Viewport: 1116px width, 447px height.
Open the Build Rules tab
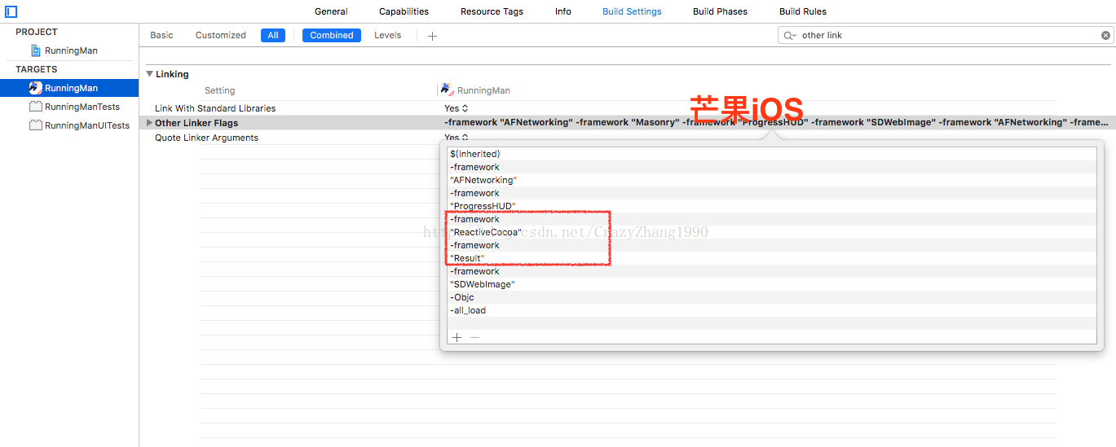point(803,11)
